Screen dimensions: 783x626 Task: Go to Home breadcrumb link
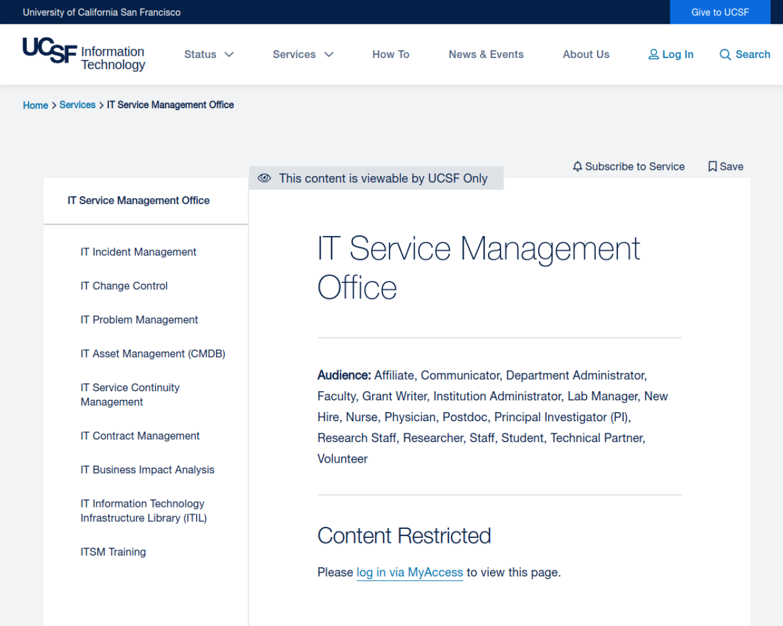click(35, 105)
